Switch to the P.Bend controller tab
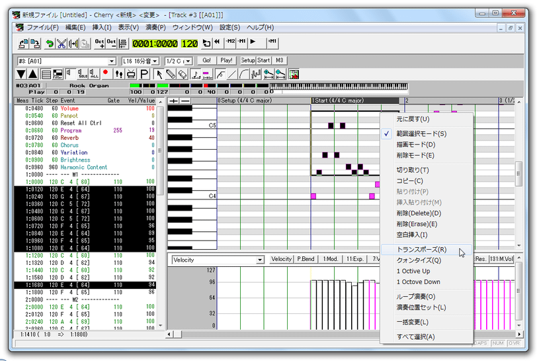The height and width of the screenshot is (361, 539). click(306, 259)
